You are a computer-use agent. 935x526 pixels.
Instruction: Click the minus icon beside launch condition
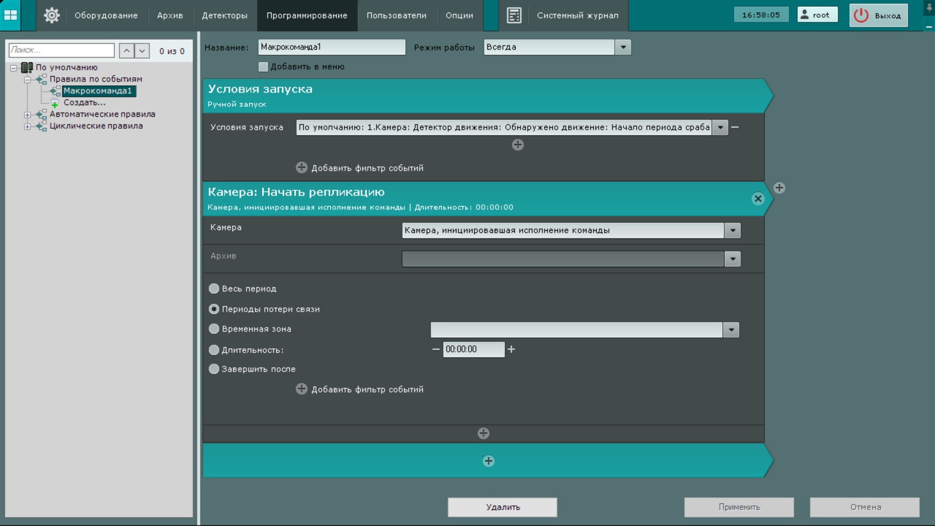735,127
